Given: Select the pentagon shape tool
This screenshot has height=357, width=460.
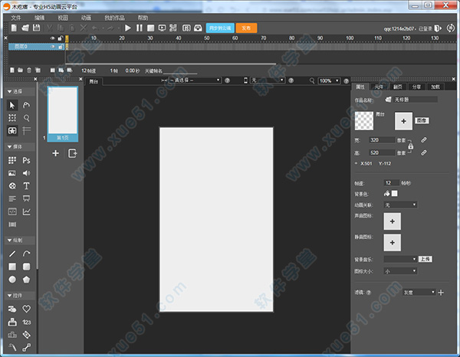Looking at the screenshot, I should [26, 280].
